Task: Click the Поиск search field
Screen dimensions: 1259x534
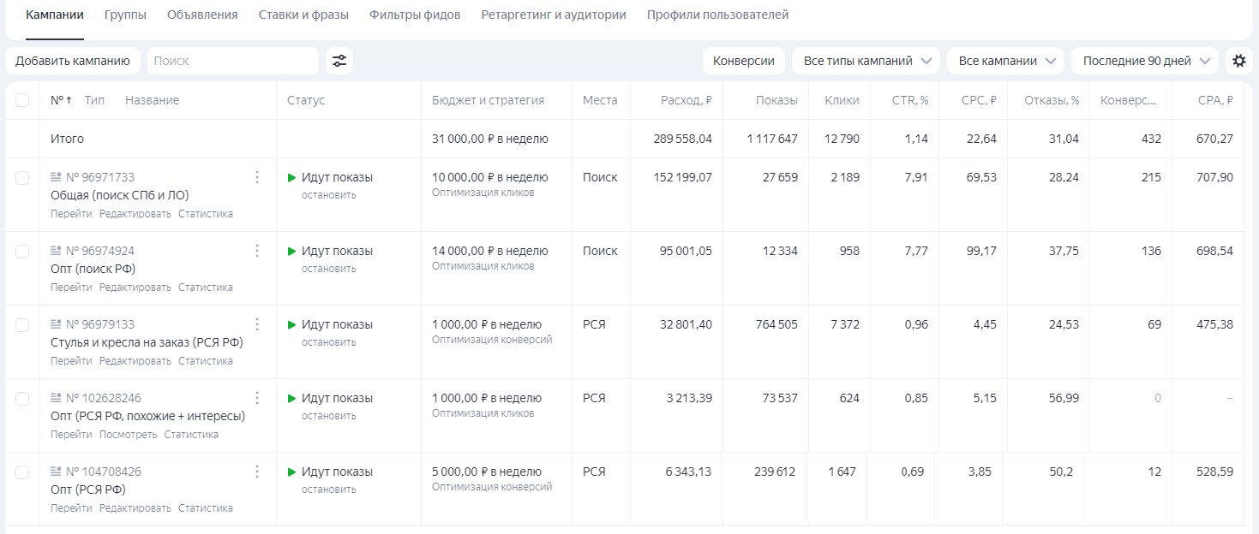Action: coord(232,61)
